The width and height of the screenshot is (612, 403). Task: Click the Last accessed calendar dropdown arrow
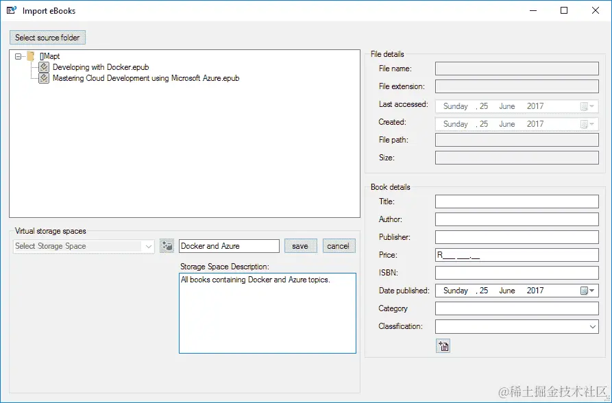(591, 106)
